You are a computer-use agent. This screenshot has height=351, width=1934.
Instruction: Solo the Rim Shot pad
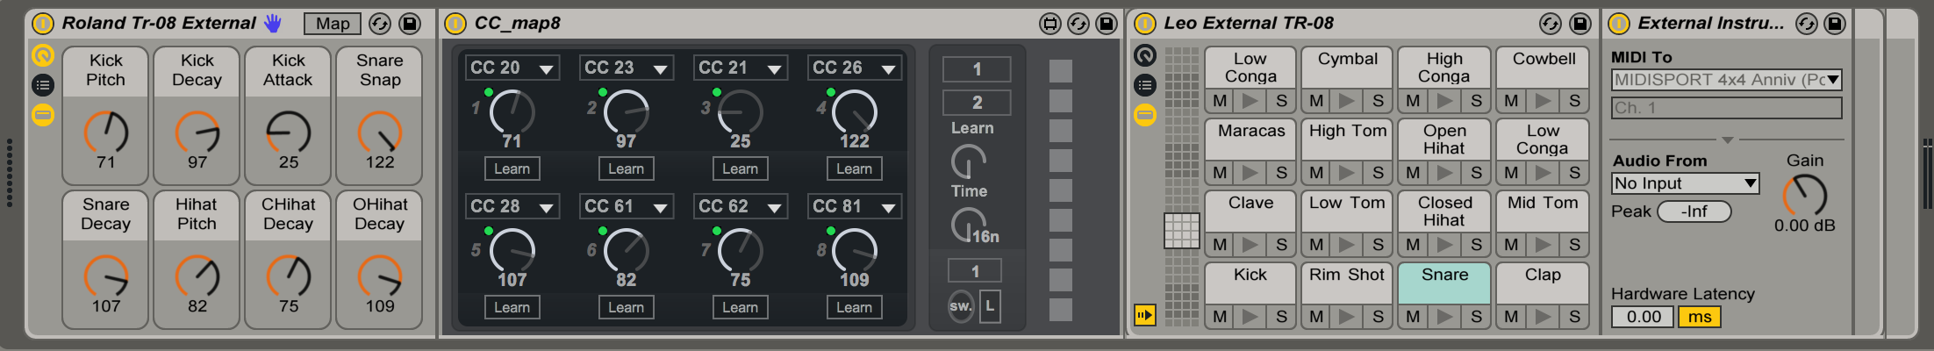(1379, 317)
